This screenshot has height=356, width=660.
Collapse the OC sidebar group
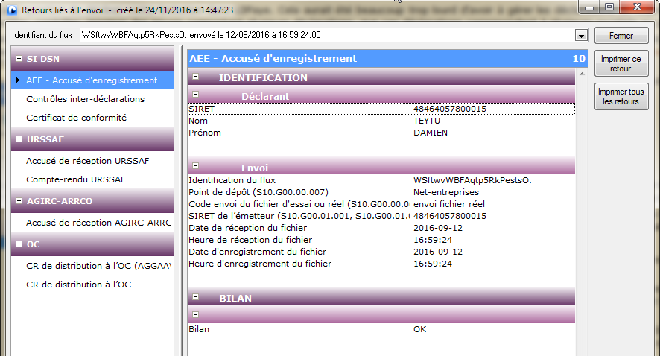pos(18,243)
